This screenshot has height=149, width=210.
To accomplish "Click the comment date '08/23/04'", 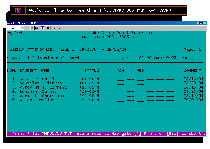I will pyautogui.click(x=194, y=83).
